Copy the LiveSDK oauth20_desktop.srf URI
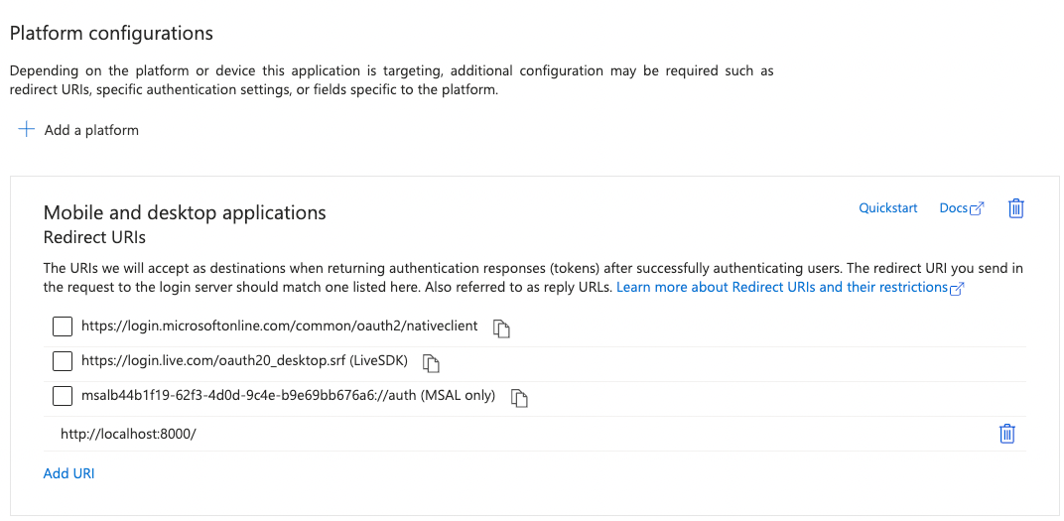 pyautogui.click(x=431, y=362)
